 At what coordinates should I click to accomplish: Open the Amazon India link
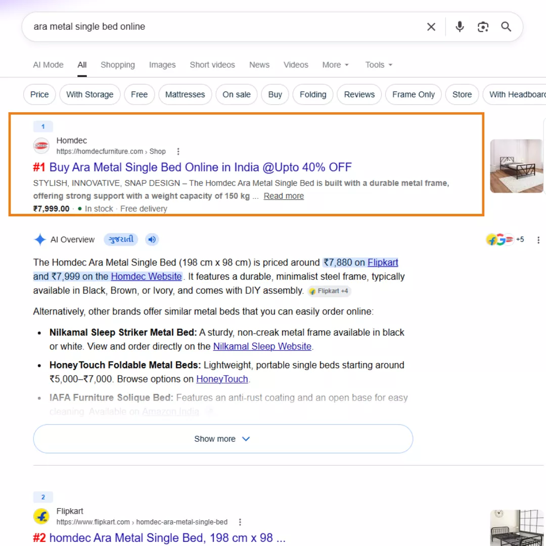(x=171, y=412)
